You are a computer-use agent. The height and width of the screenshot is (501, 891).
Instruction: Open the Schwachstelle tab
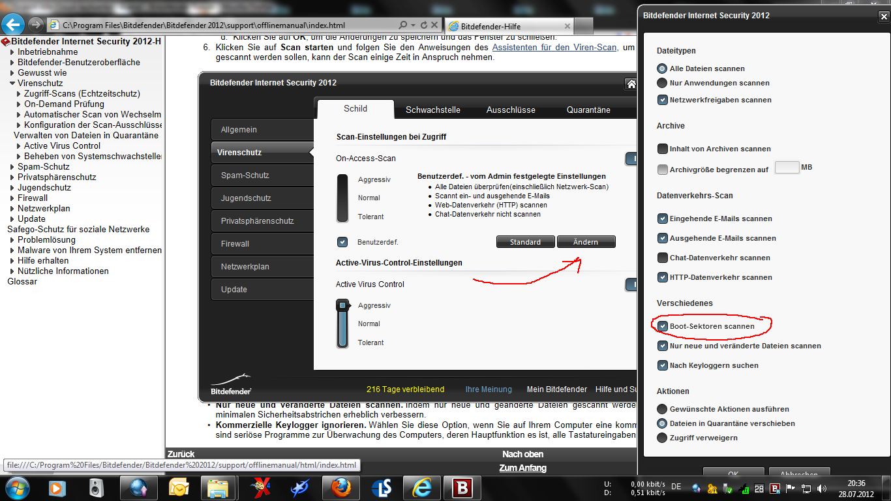click(x=433, y=110)
